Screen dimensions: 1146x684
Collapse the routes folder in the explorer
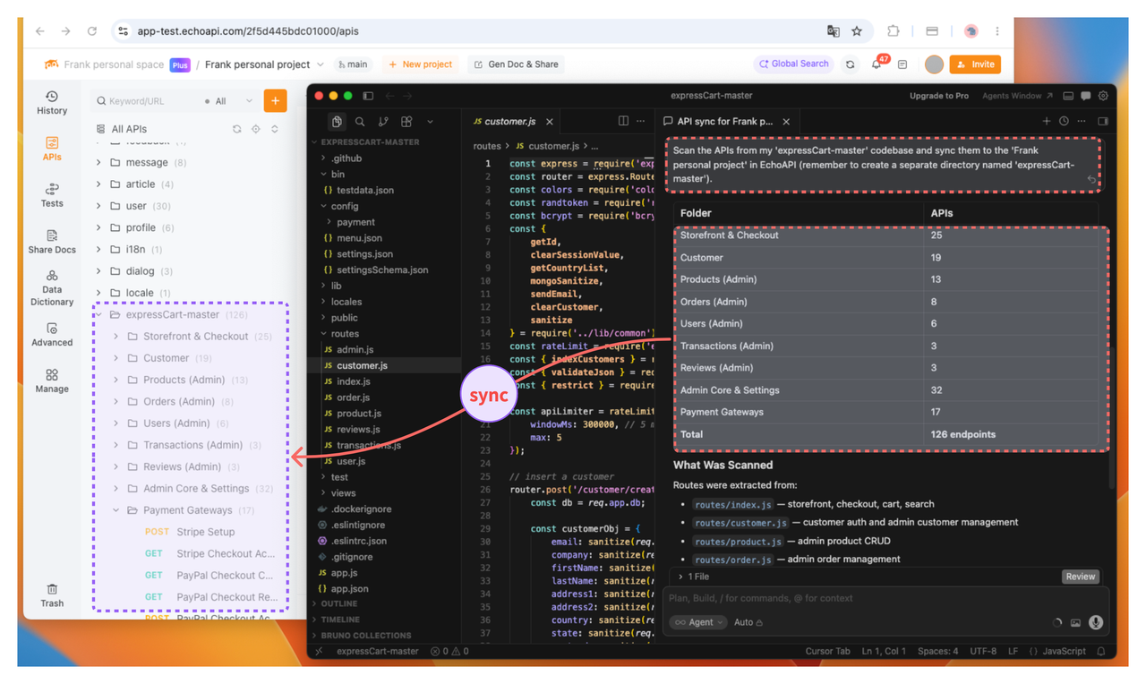[325, 334]
